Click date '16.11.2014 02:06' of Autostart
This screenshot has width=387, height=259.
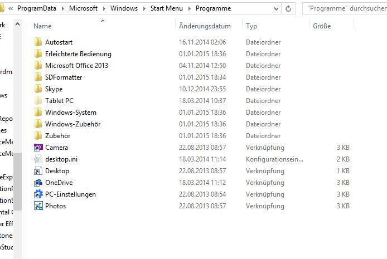pos(202,42)
